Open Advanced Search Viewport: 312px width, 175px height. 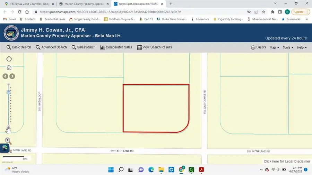tap(51, 47)
